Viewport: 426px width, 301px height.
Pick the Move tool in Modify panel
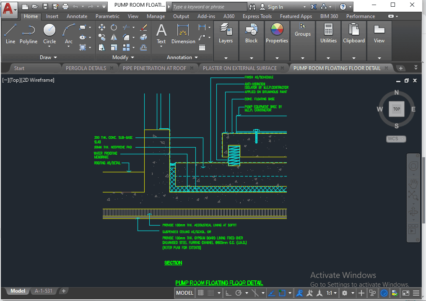pyautogui.click(x=102, y=27)
